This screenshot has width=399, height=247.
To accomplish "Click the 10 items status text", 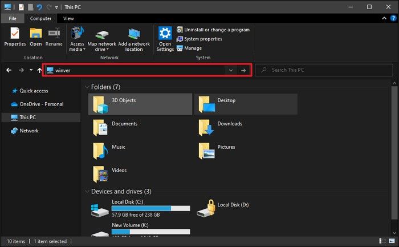I will point(16,241).
